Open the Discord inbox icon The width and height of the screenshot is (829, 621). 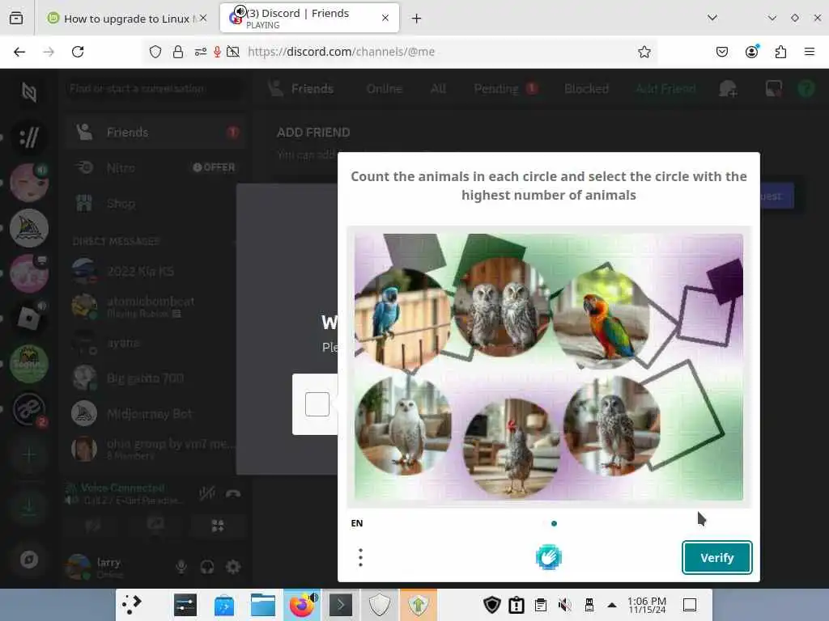coord(773,89)
